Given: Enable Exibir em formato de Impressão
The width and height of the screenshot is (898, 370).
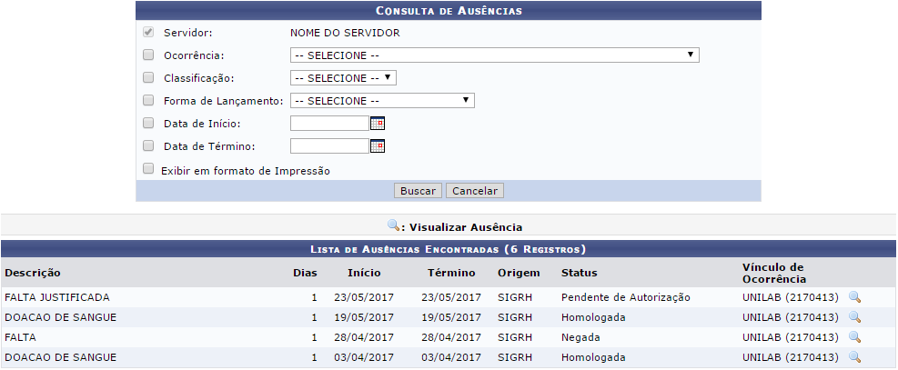Looking at the screenshot, I should point(148,169).
